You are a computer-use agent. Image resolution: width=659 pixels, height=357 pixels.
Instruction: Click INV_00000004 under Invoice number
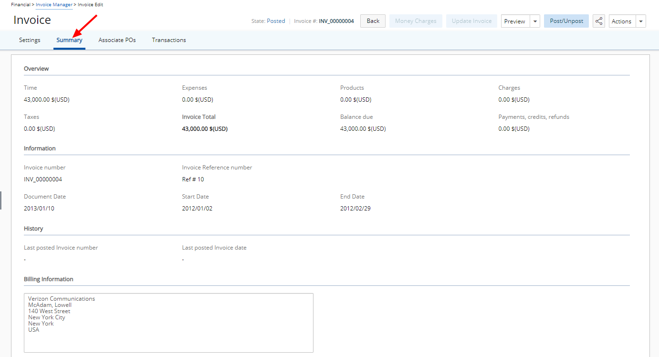(43, 179)
